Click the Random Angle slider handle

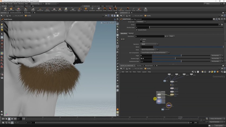(175, 58)
